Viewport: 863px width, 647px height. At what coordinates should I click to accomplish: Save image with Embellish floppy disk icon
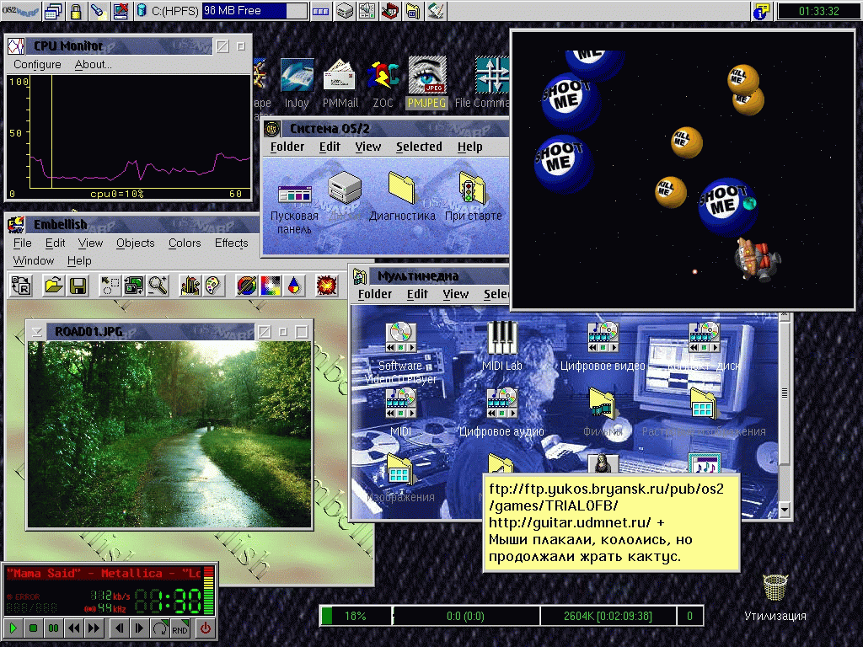[x=78, y=286]
